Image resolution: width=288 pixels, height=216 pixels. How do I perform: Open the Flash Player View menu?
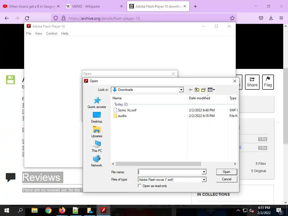point(39,33)
